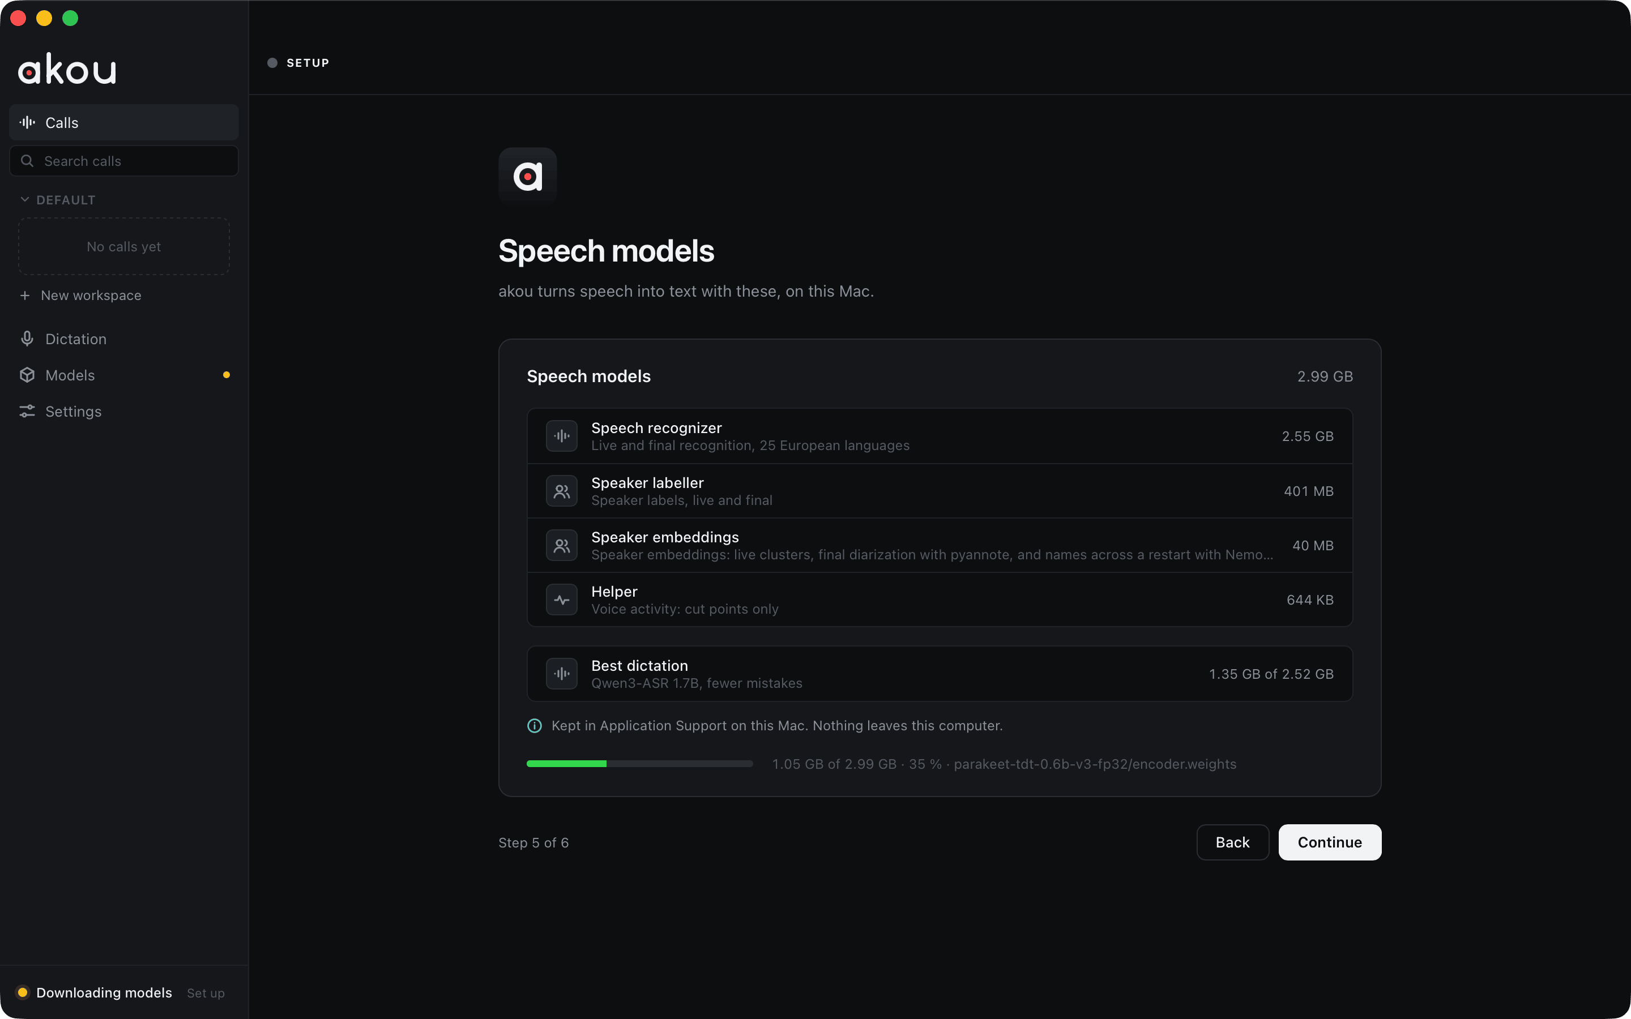Open the Dictation section
Image resolution: width=1631 pixels, height=1019 pixels.
pos(124,339)
